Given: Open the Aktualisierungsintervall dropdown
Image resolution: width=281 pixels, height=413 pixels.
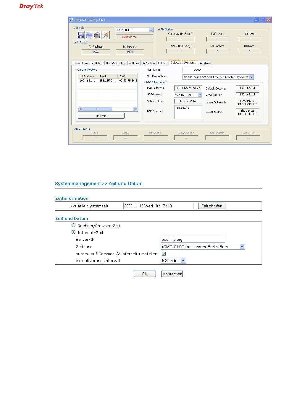Looking at the screenshot, I should [183, 261].
